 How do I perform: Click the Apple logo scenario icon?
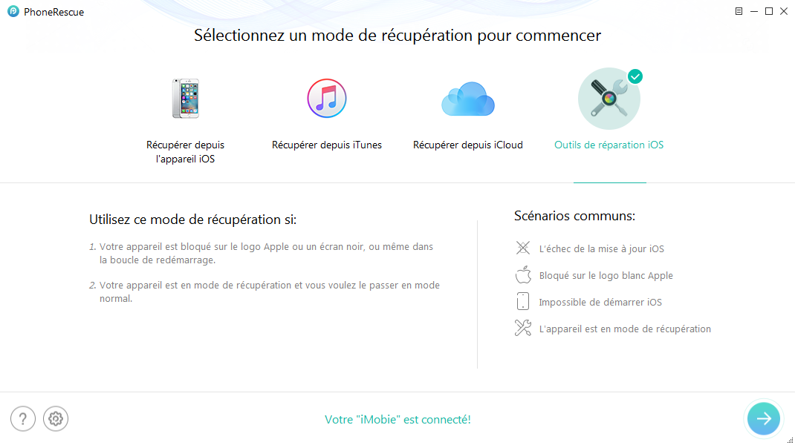[x=523, y=275]
